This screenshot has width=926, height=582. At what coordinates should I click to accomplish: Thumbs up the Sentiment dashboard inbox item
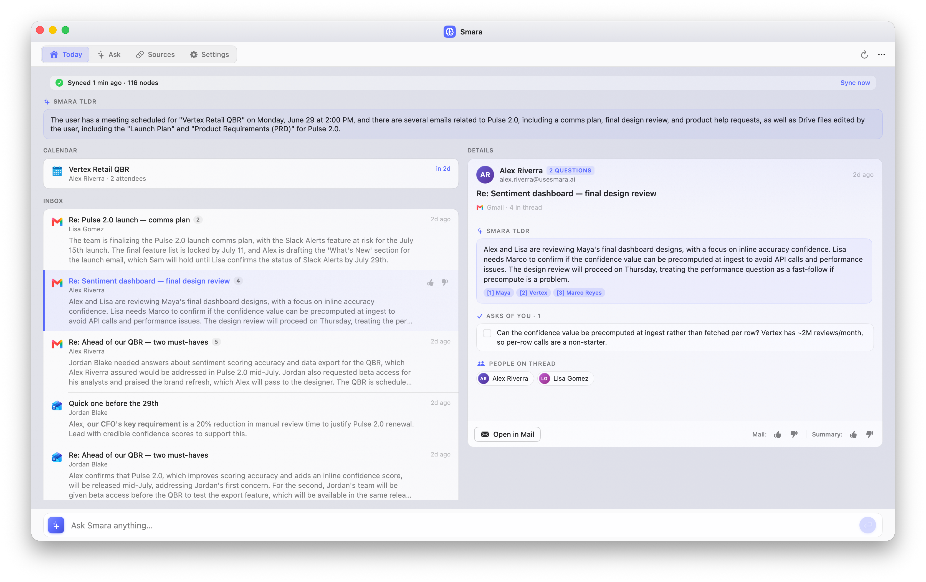point(430,283)
